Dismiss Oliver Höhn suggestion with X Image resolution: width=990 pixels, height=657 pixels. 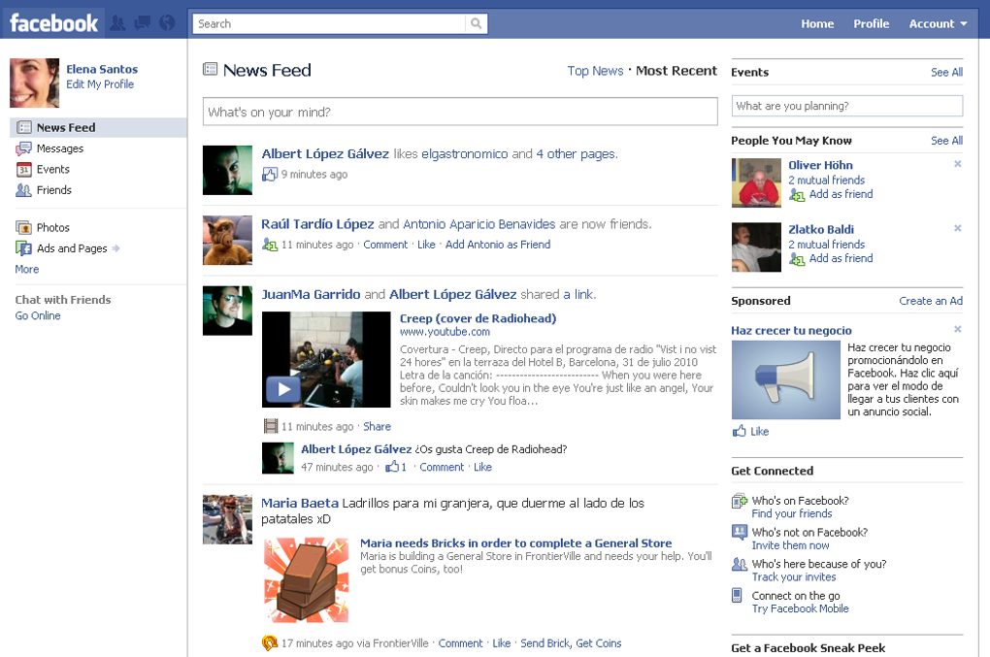pyautogui.click(x=958, y=163)
